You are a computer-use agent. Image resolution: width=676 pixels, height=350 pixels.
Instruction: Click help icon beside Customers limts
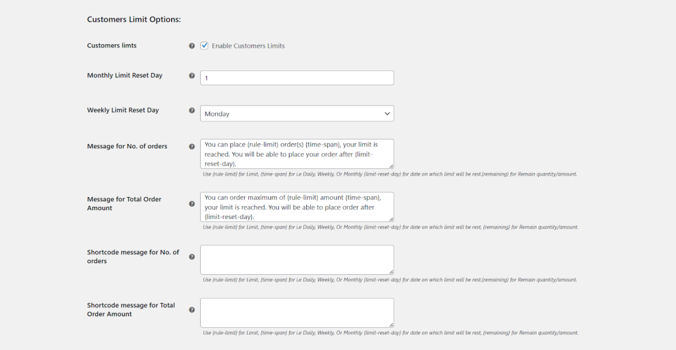click(x=192, y=46)
